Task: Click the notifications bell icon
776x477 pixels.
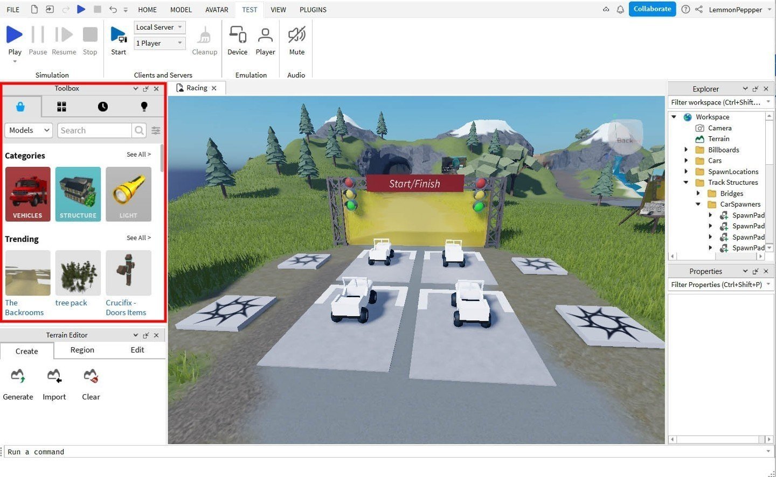Action: pos(620,9)
